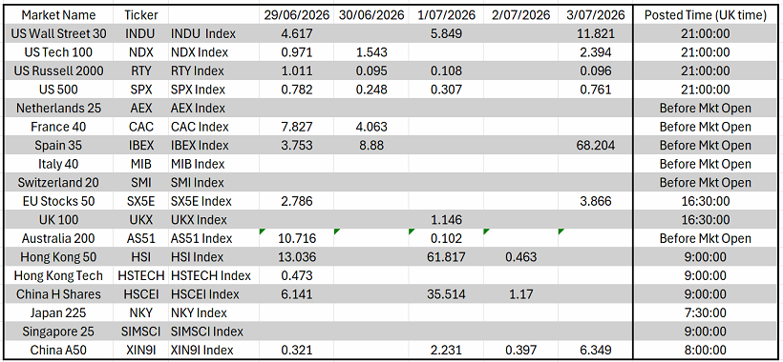Select value 4.617 in INDU row
The image size is (783, 362).
click(297, 34)
